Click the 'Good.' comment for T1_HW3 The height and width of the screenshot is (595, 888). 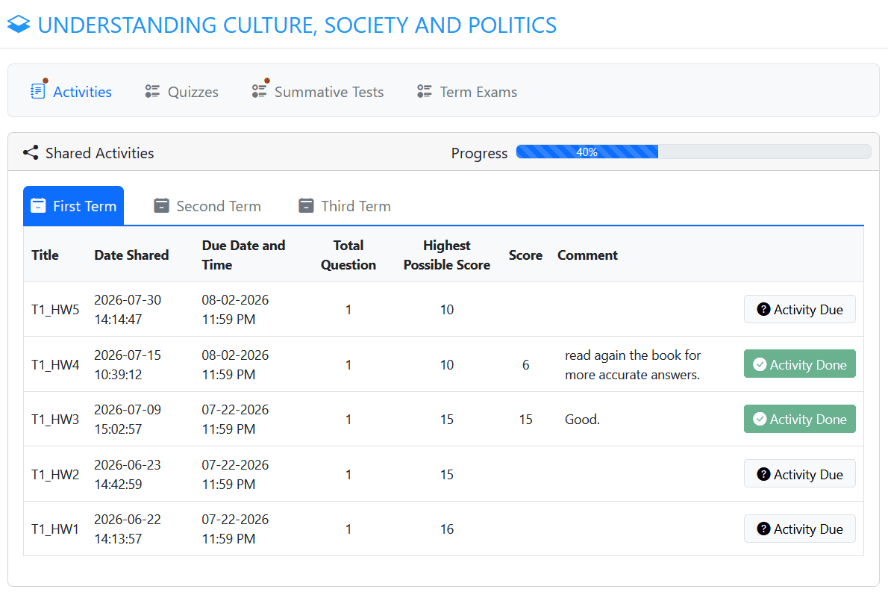pyautogui.click(x=582, y=420)
